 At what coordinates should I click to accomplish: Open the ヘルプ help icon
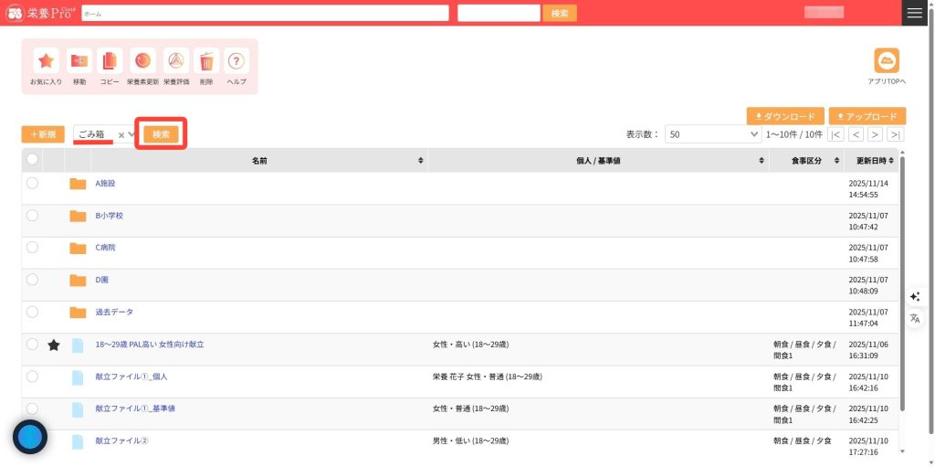pyautogui.click(x=236, y=61)
